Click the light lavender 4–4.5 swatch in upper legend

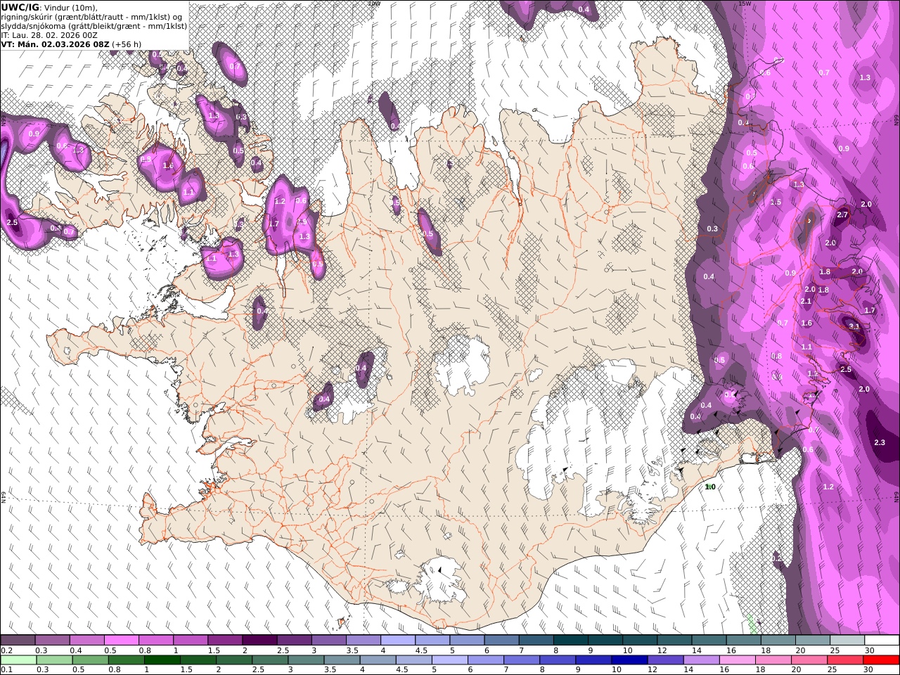(397, 641)
